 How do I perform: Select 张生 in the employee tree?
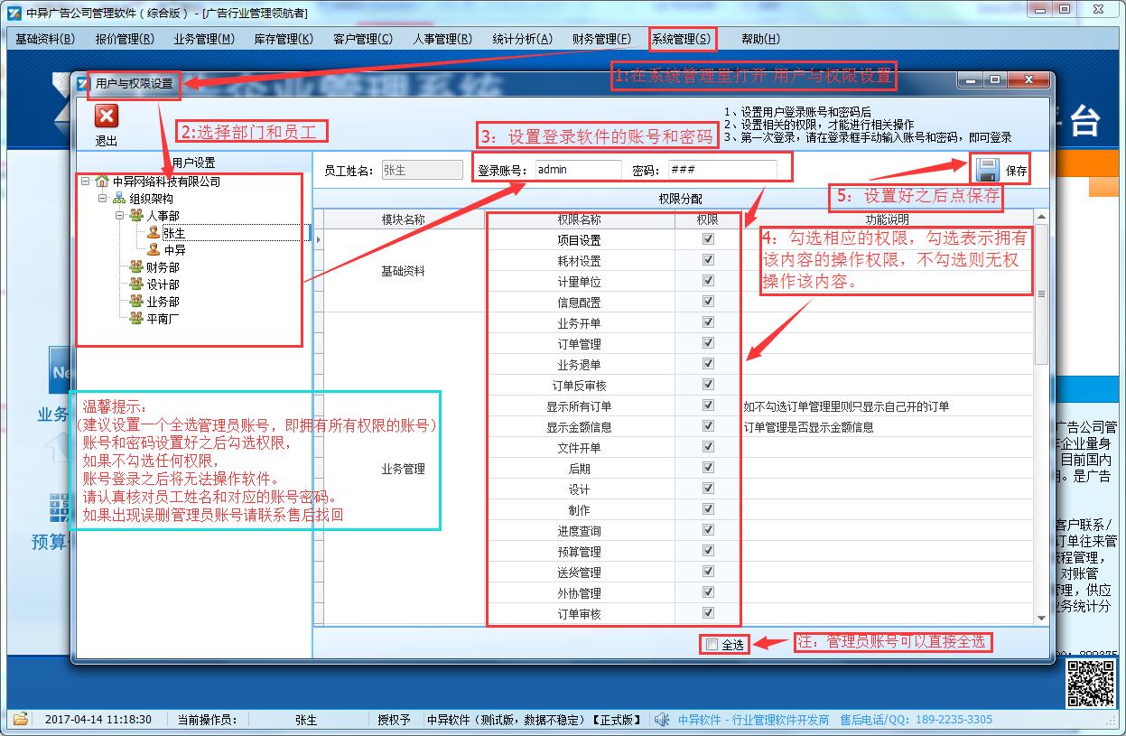pos(174,233)
